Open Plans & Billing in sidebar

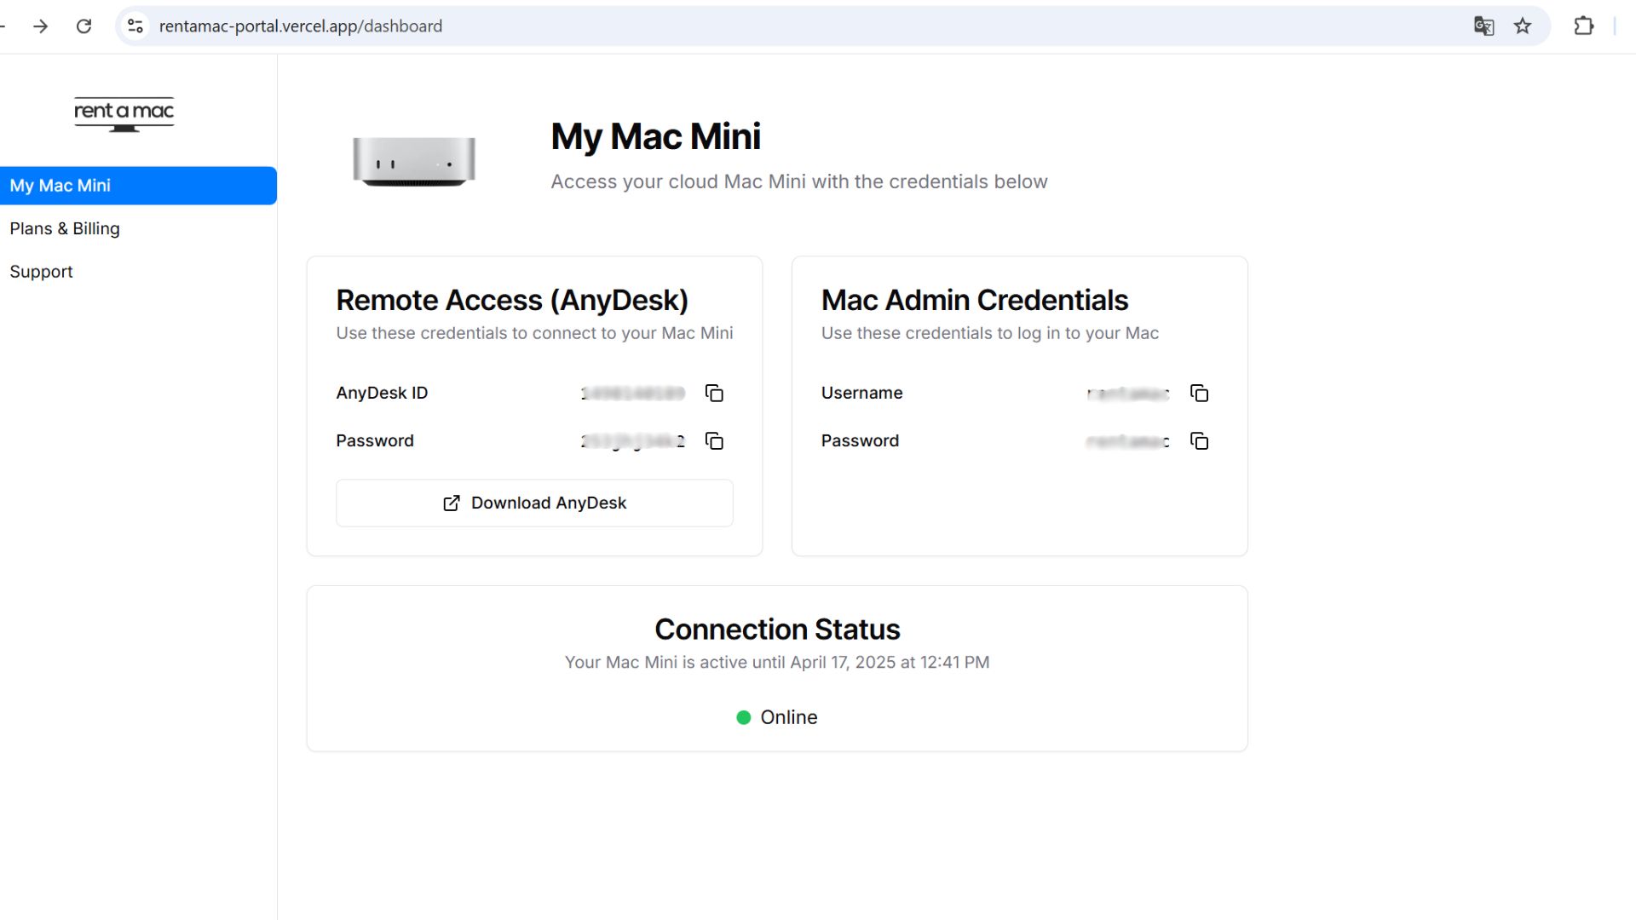65,228
